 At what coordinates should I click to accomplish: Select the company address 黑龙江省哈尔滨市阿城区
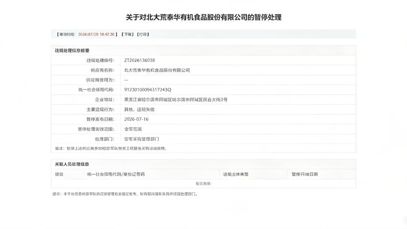click(x=176, y=99)
